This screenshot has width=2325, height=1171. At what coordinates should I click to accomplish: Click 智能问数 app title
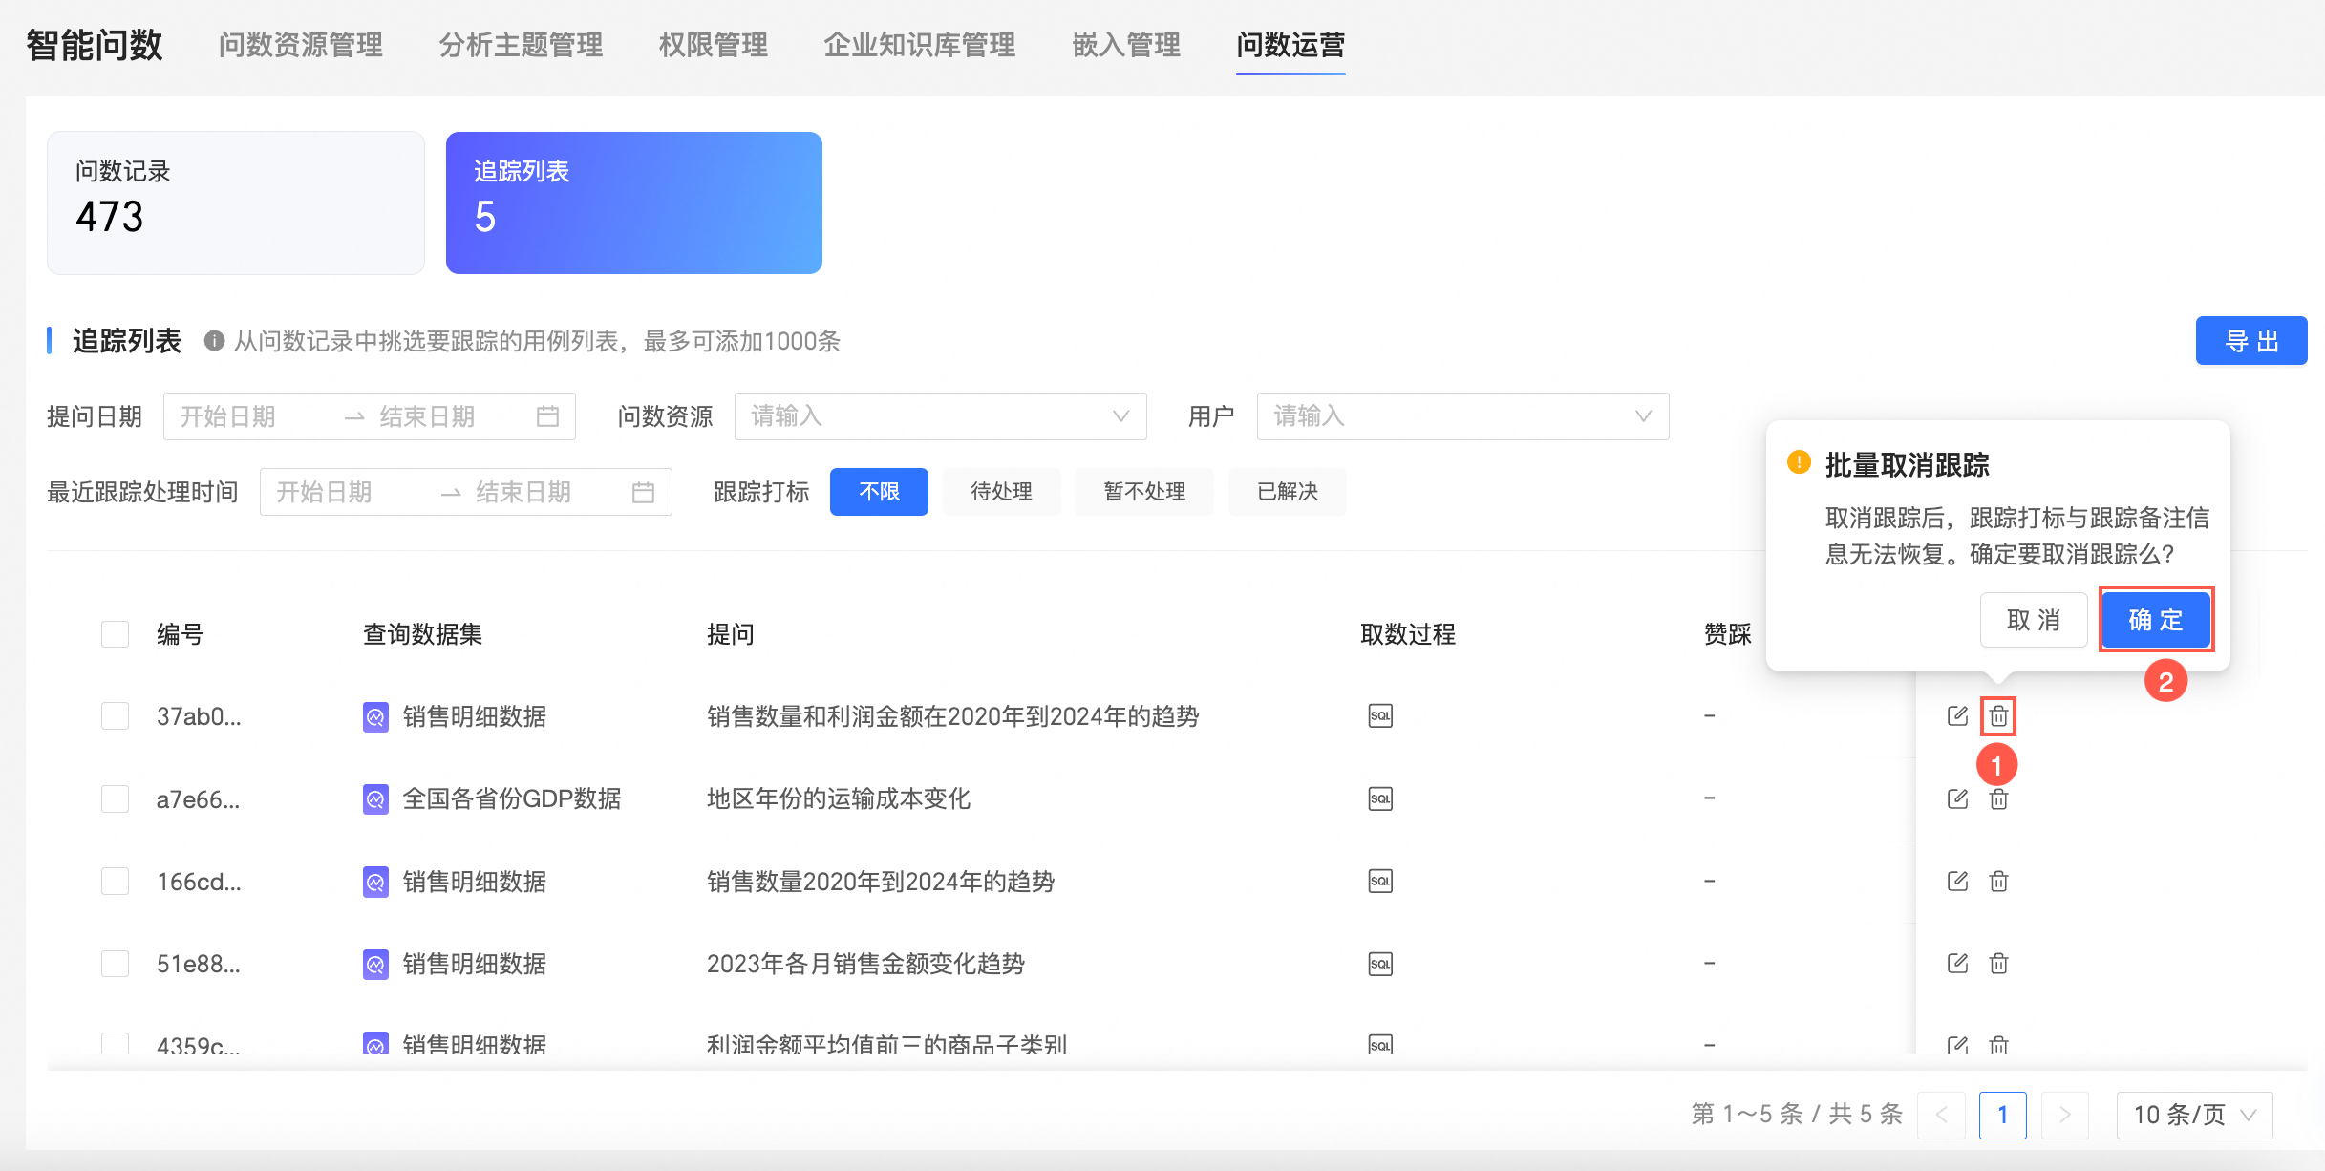click(95, 45)
